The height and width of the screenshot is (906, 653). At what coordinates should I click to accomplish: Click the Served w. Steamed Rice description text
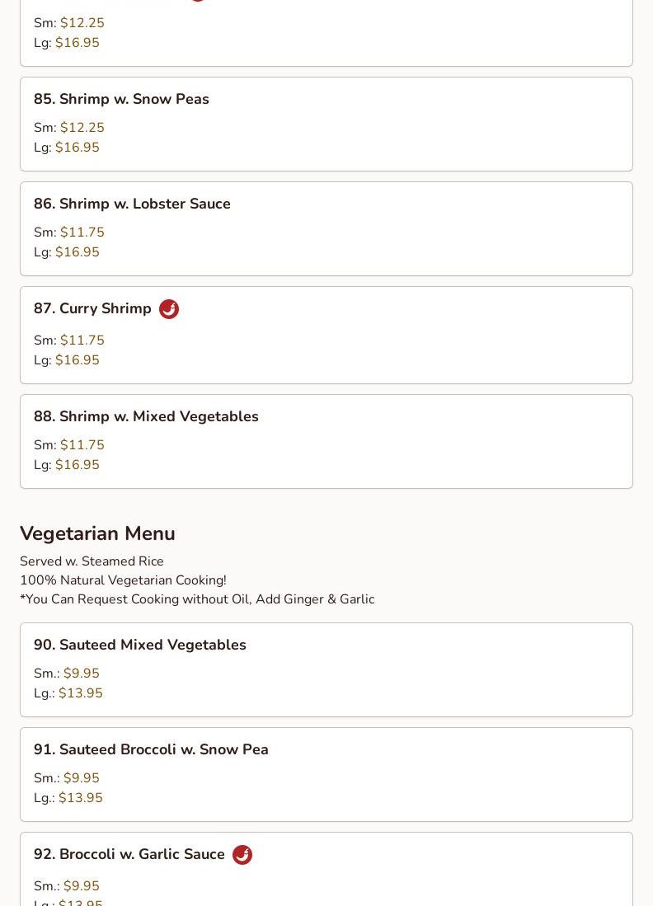(92, 561)
